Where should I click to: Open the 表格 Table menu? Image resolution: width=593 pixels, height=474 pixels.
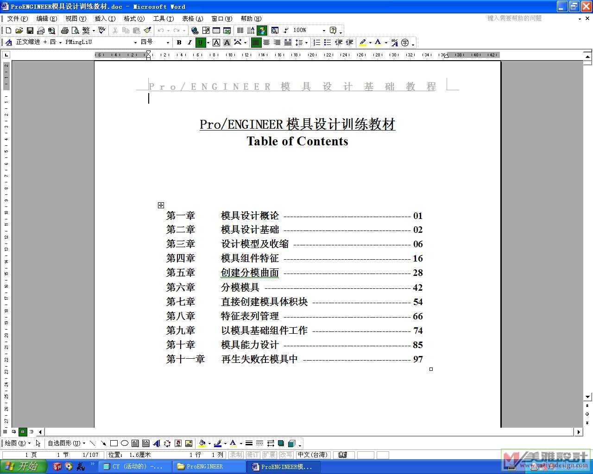(193, 19)
